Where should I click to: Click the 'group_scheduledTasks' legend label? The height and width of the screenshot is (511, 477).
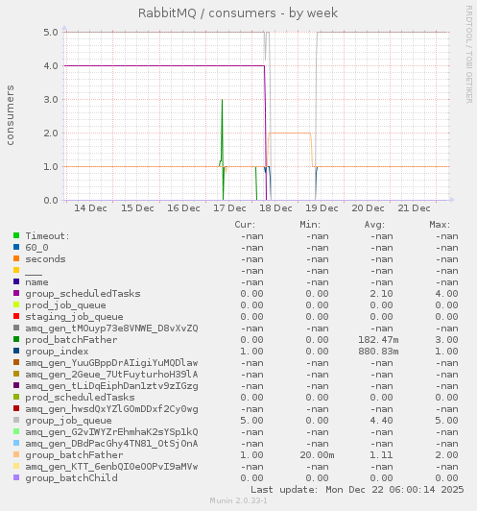(x=83, y=294)
